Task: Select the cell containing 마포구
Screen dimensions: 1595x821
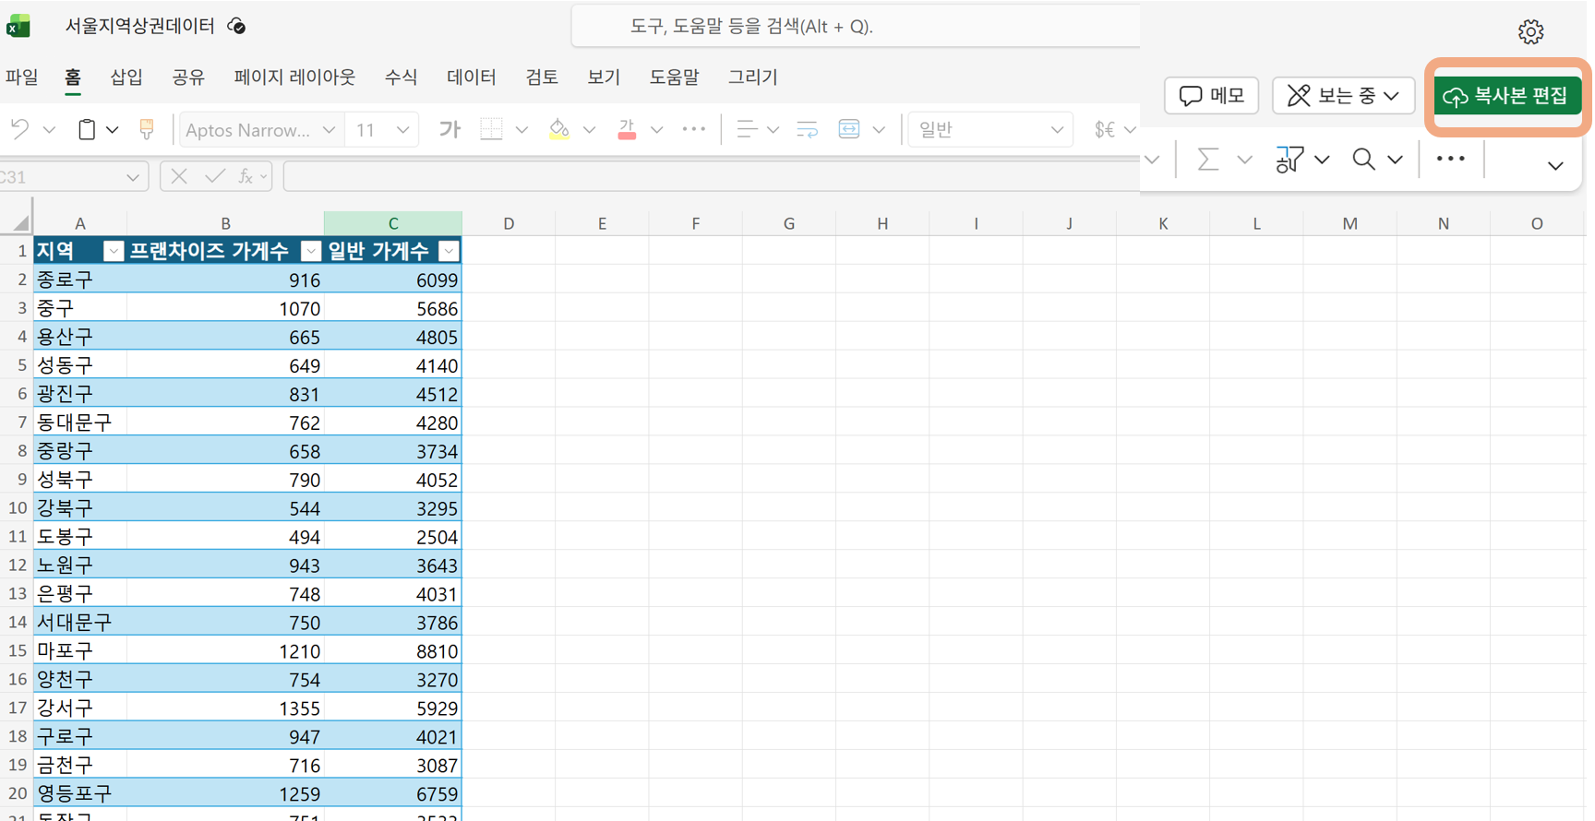Action: pos(80,651)
